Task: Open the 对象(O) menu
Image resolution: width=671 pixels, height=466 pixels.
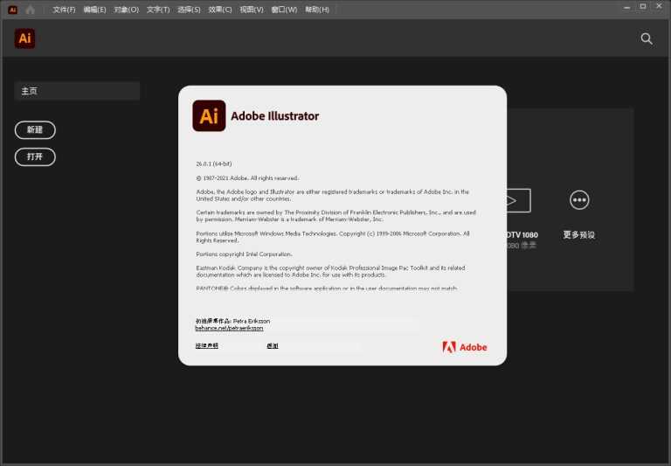Action: pos(126,10)
